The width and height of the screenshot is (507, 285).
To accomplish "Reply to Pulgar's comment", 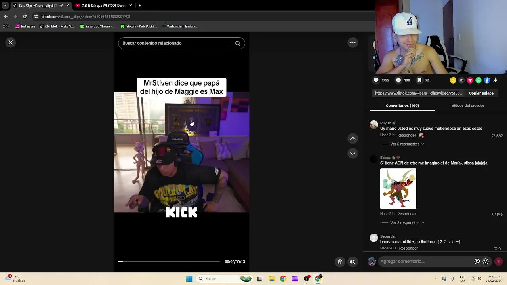I will [406, 135].
